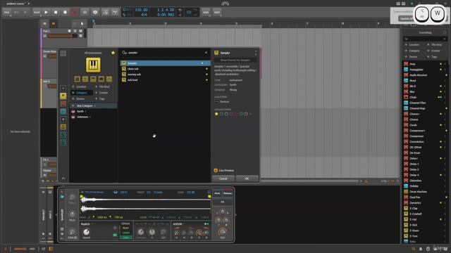Click the Amp device icon in Everything list

coord(406,64)
